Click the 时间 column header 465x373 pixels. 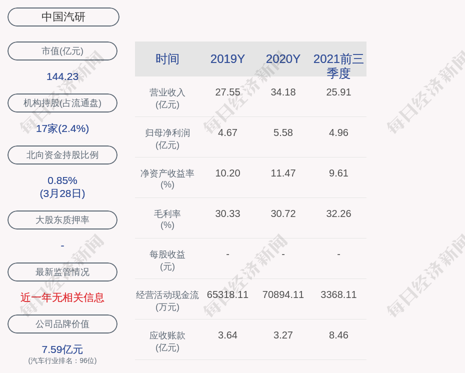tap(167, 59)
